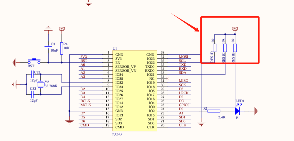The image size is (294, 141).
Task: Select the RES1B 10k resistor
Action: coord(235,48)
